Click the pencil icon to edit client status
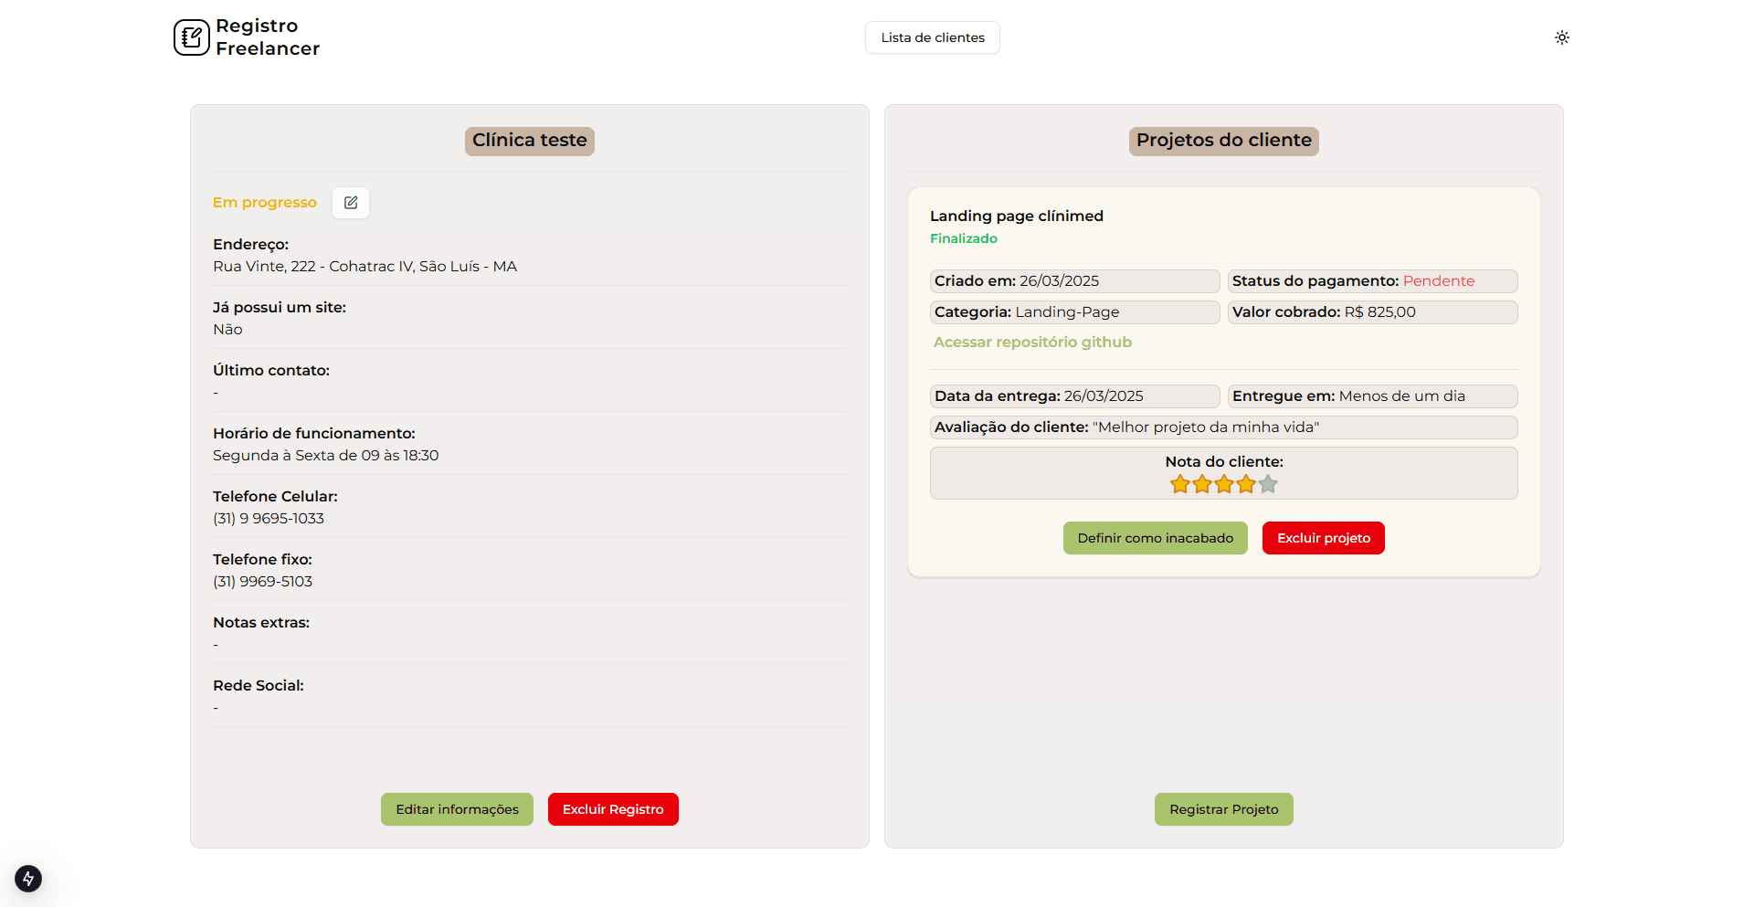 tap(350, 202)
